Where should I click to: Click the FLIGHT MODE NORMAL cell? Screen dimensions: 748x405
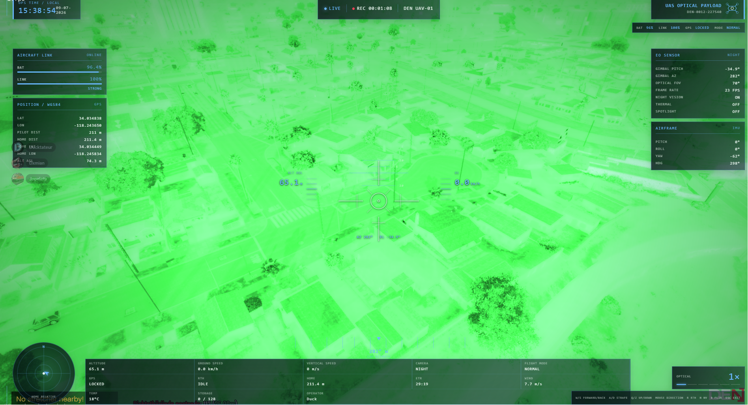pyautogui.click(x=576, y=367)
